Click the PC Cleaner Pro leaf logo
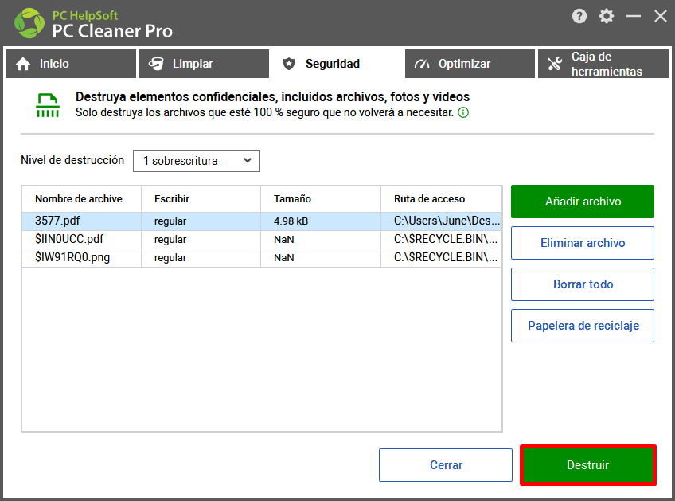 point(29,23)
